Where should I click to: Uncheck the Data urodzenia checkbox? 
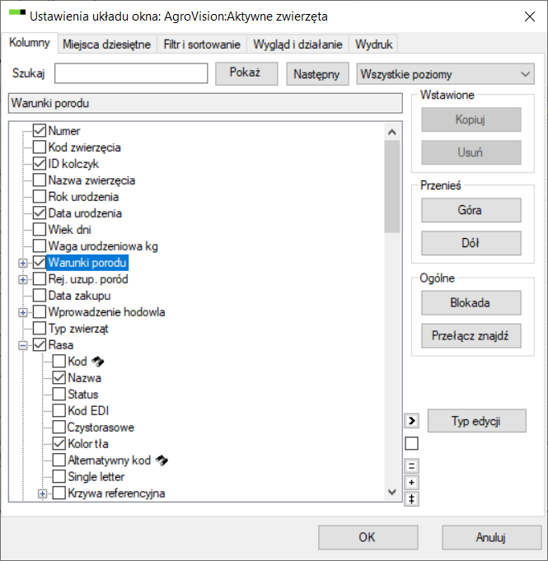[40, 213]
